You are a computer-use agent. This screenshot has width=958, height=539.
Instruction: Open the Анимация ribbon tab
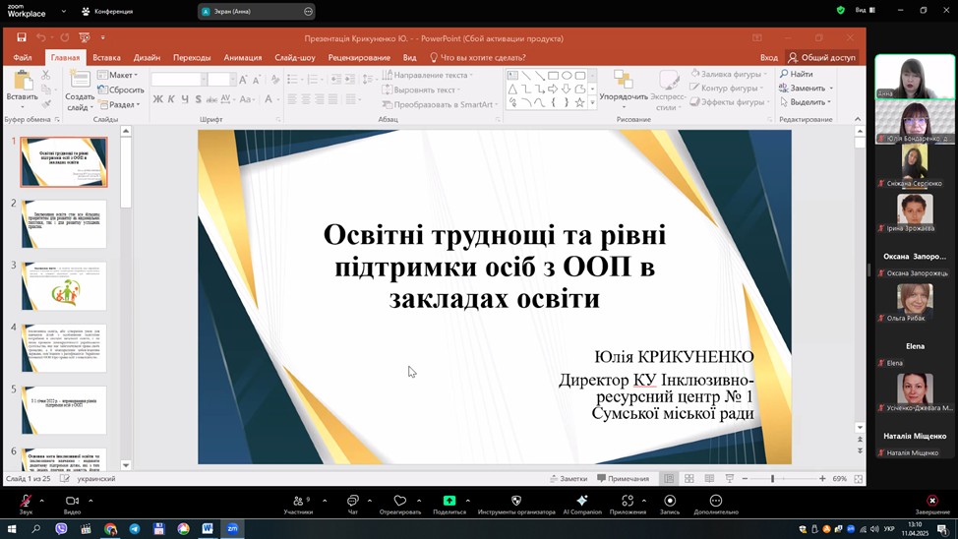(242, 58)
